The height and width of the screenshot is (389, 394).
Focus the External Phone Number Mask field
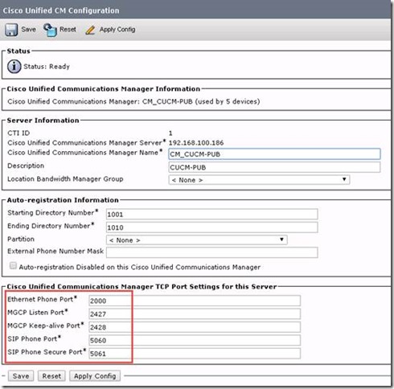coord(211,252)
